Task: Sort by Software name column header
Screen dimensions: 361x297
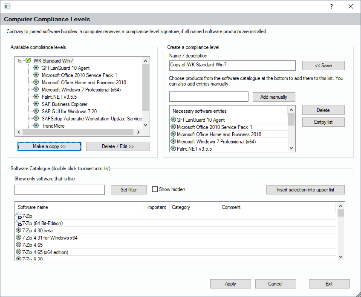Action: coord(79,207)
